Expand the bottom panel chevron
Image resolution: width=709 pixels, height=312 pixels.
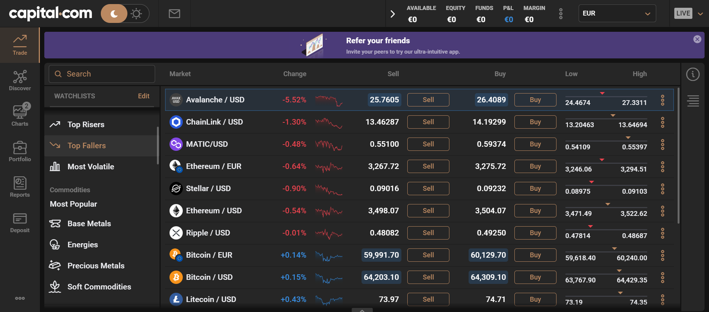pos(362,310)
